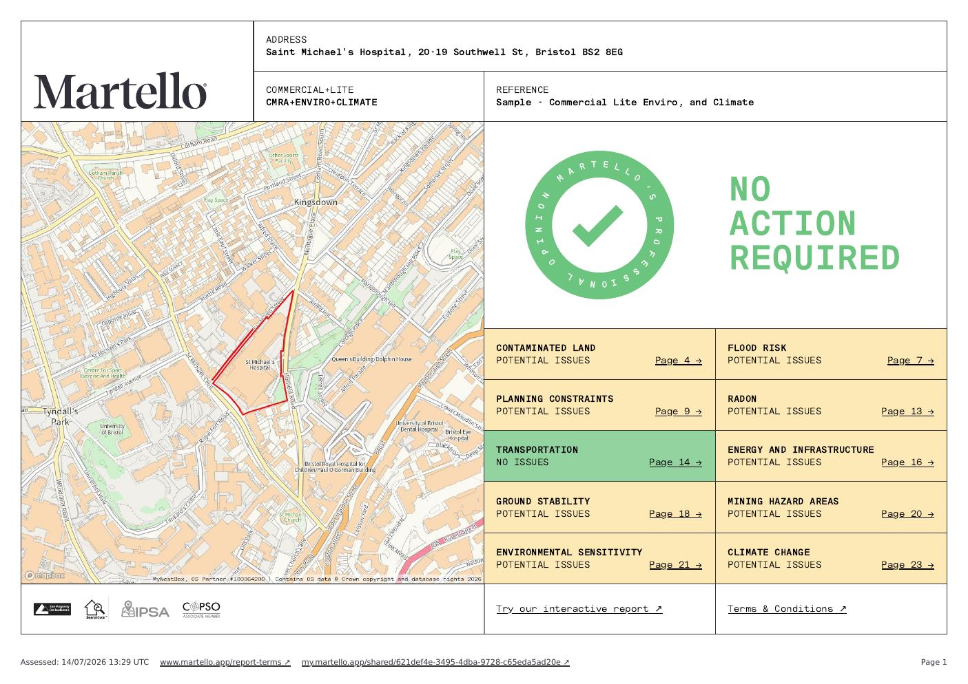Image resolution: width=968 pixels, height=684 pixels.
Task: Click the Kingsdown label on the map
Action: click(316, 202)
